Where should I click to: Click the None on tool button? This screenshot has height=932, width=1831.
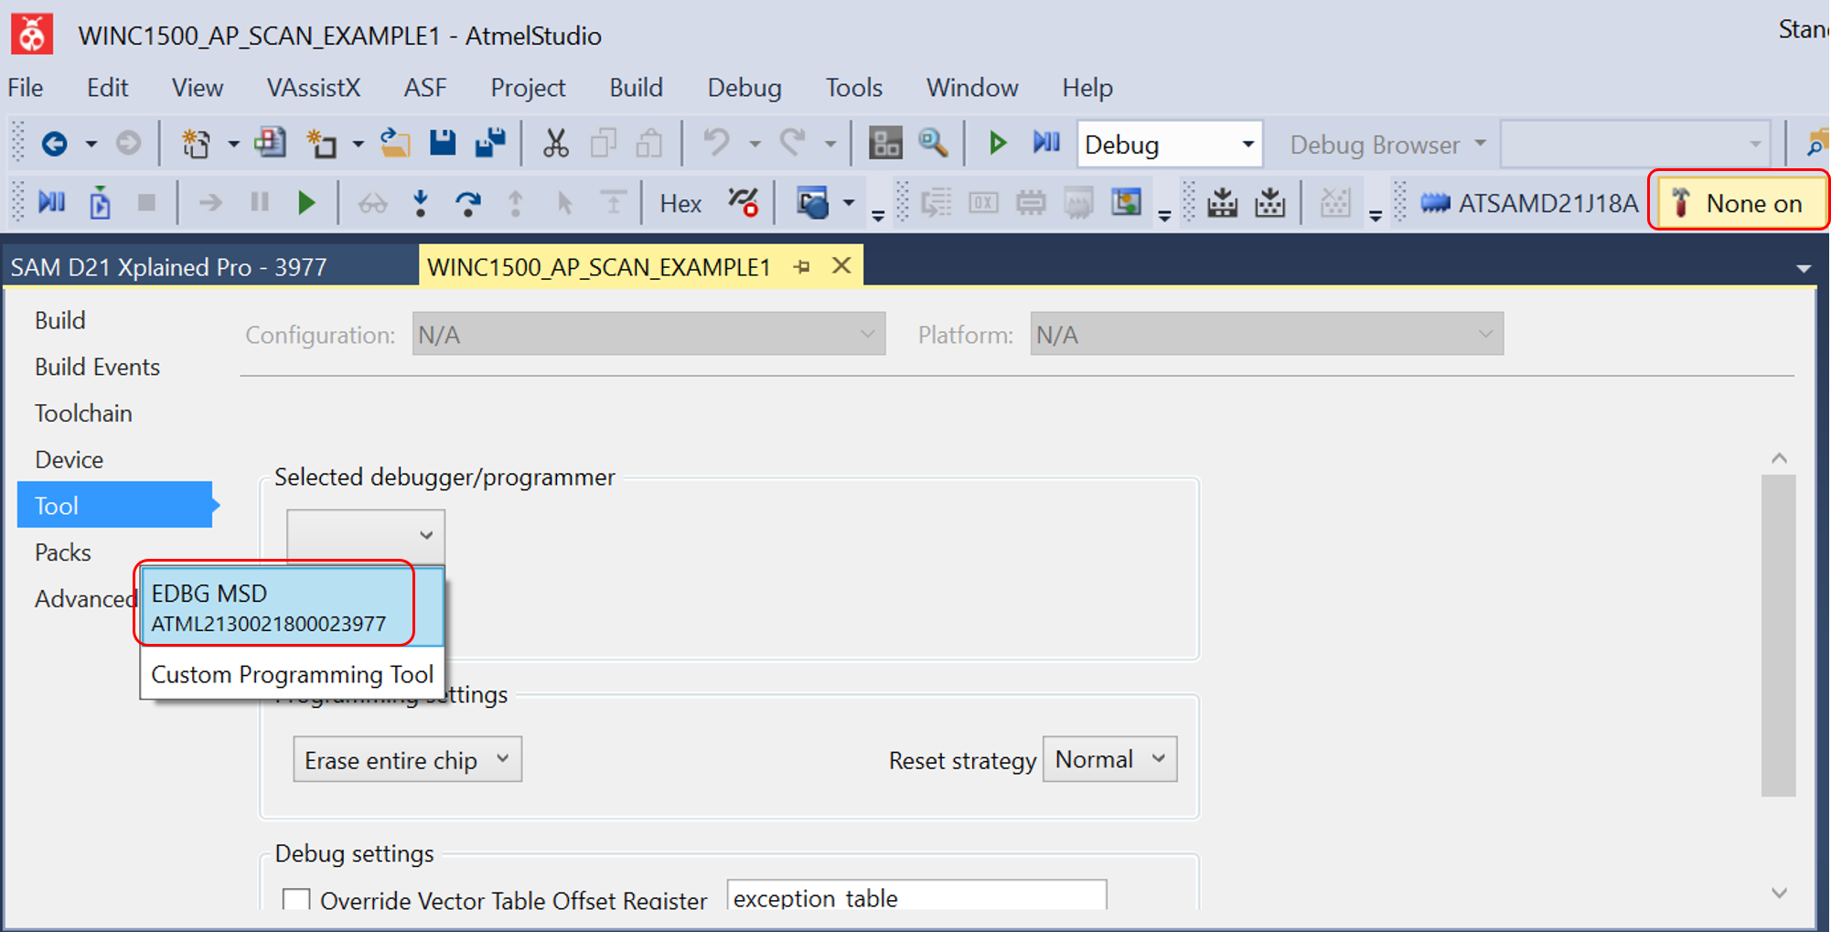point(1738,203)
